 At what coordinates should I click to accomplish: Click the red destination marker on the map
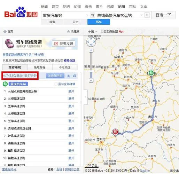(x=115, y=132)
